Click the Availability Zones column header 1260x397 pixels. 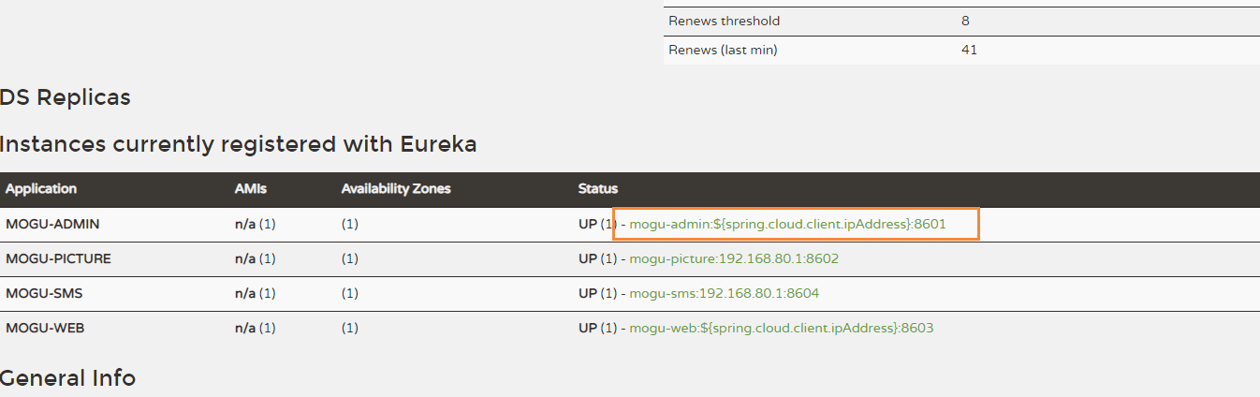point(396,189)
